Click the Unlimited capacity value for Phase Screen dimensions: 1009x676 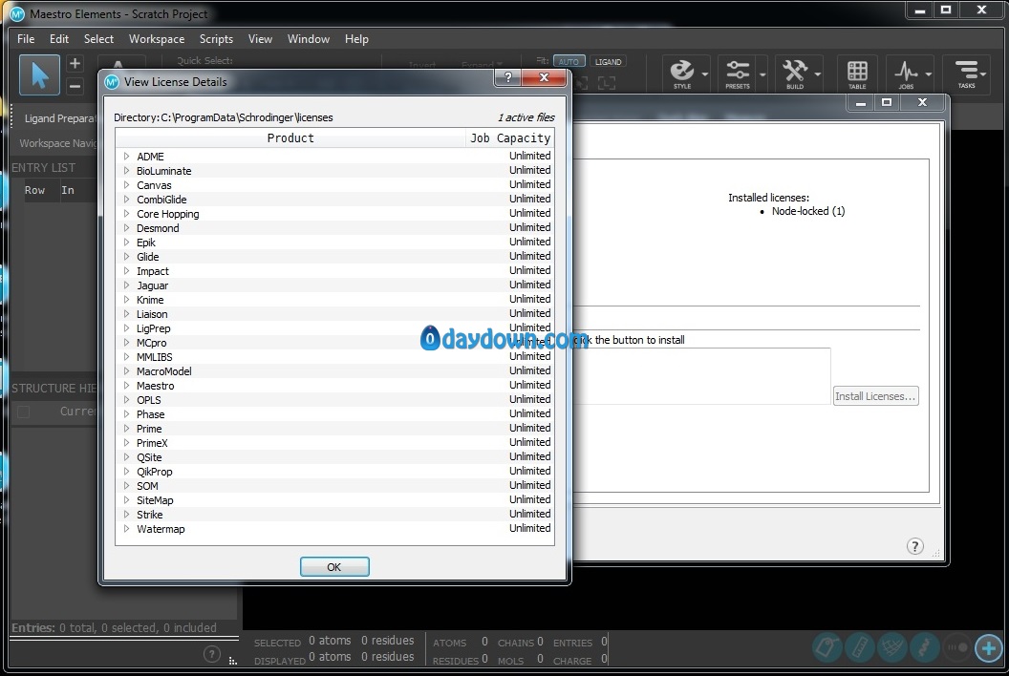[x=530, y=413]
